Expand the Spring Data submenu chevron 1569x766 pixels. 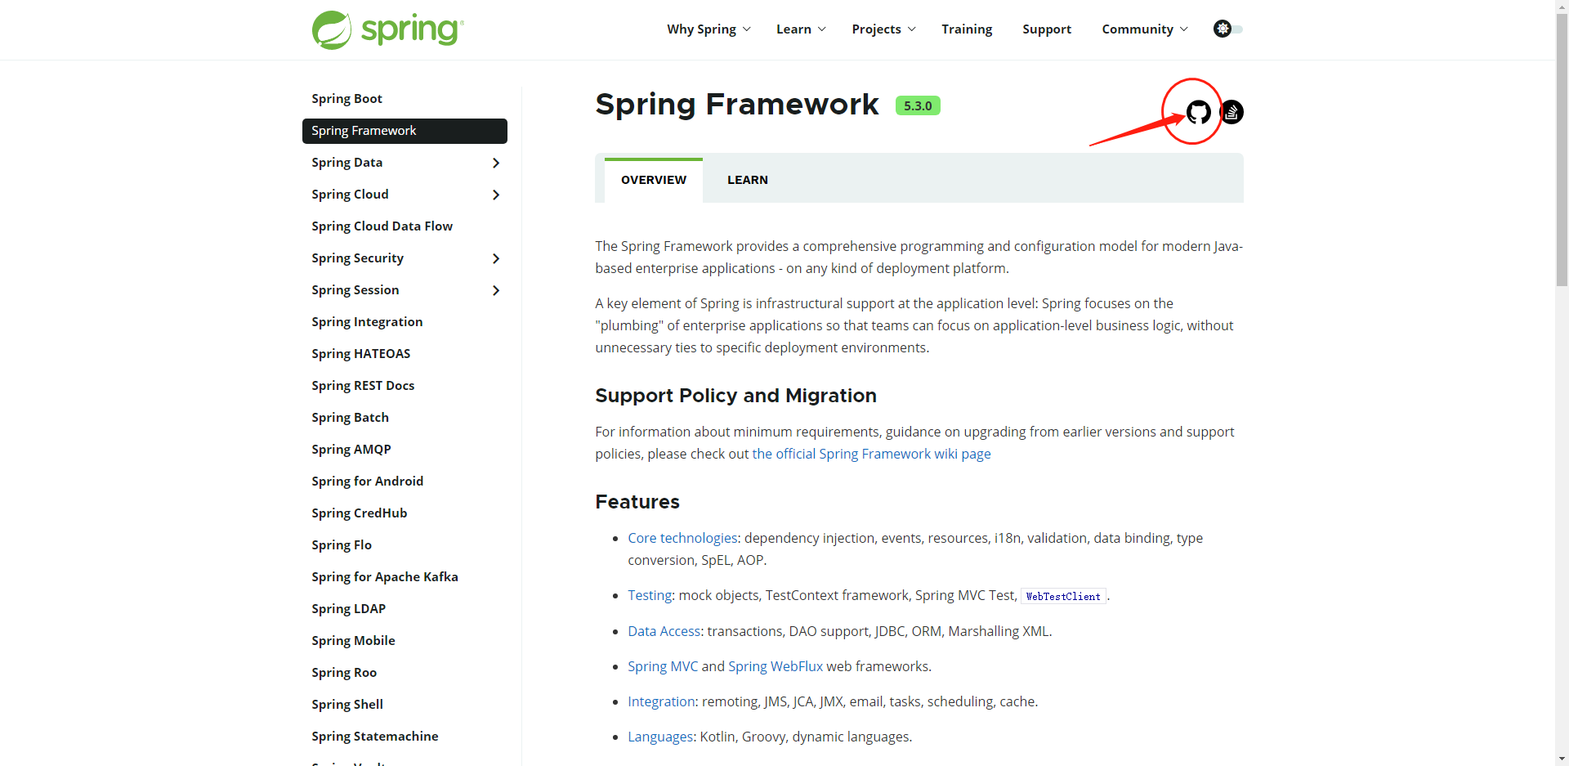[x=496, y=163]
